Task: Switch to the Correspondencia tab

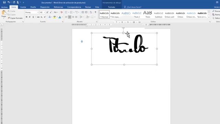Action: click(x=74, y=7)
